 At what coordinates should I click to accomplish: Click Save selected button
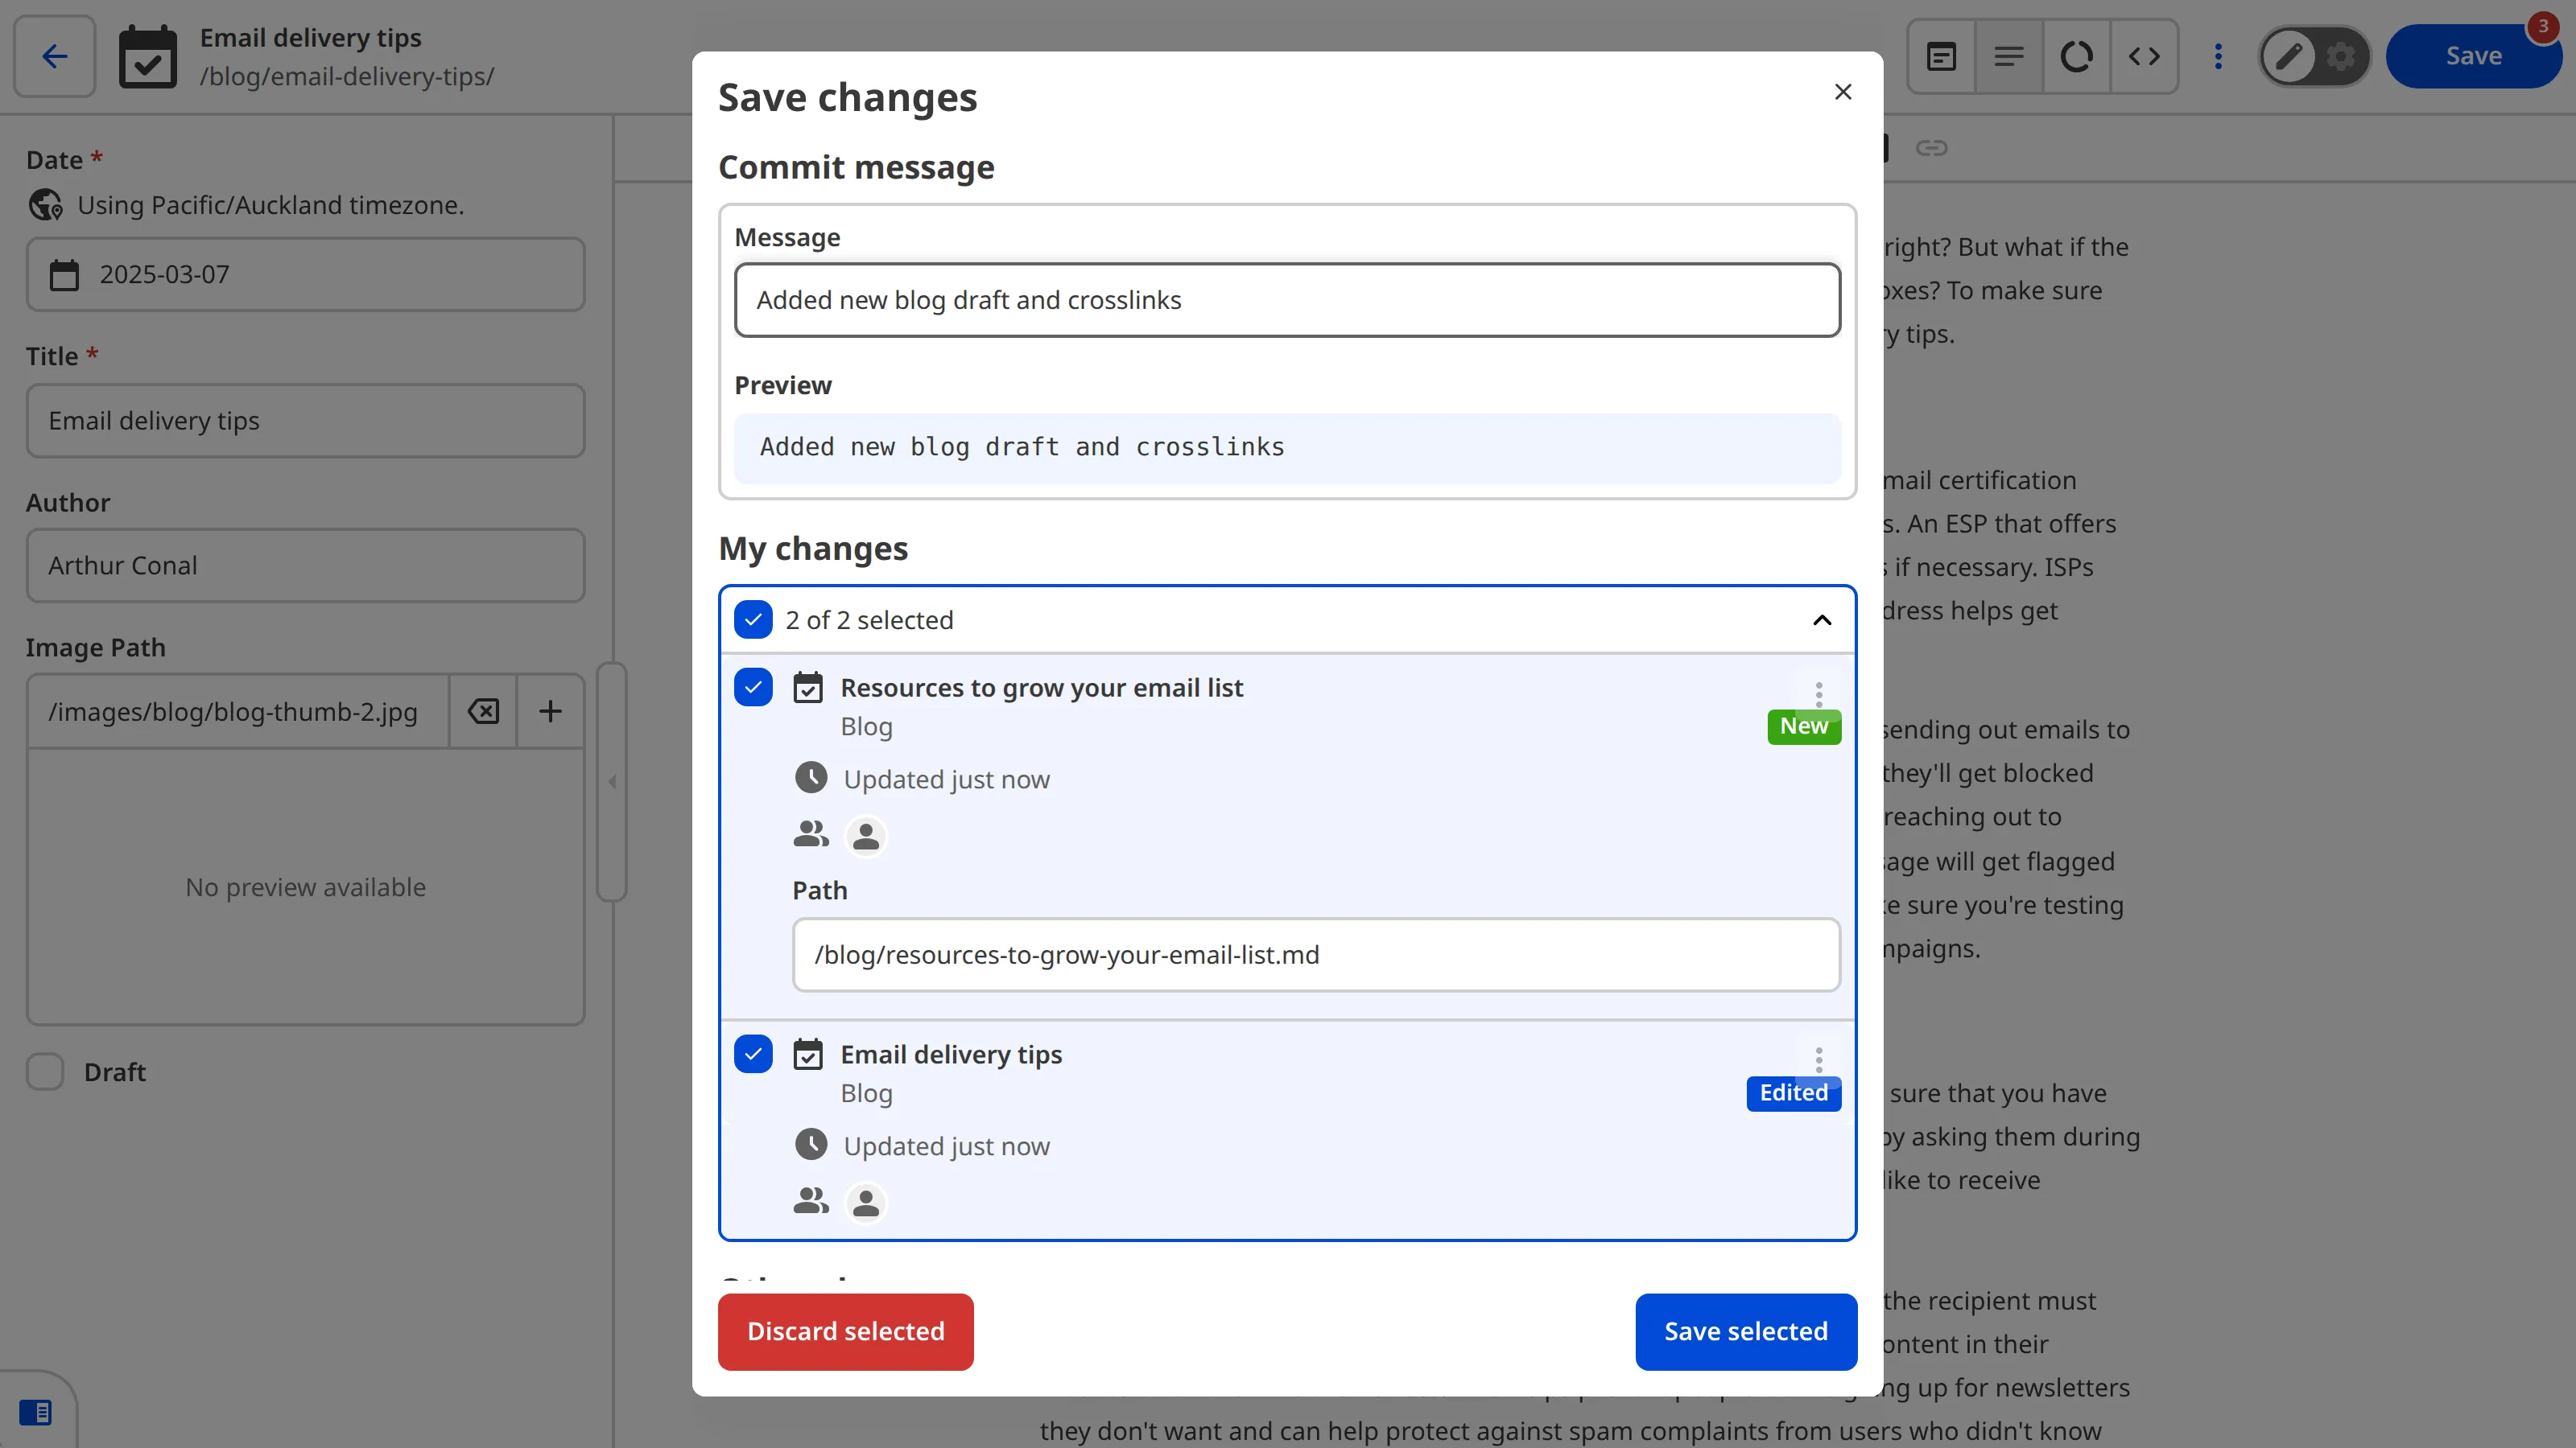pyautogui.click(x=1746, y=1332)
